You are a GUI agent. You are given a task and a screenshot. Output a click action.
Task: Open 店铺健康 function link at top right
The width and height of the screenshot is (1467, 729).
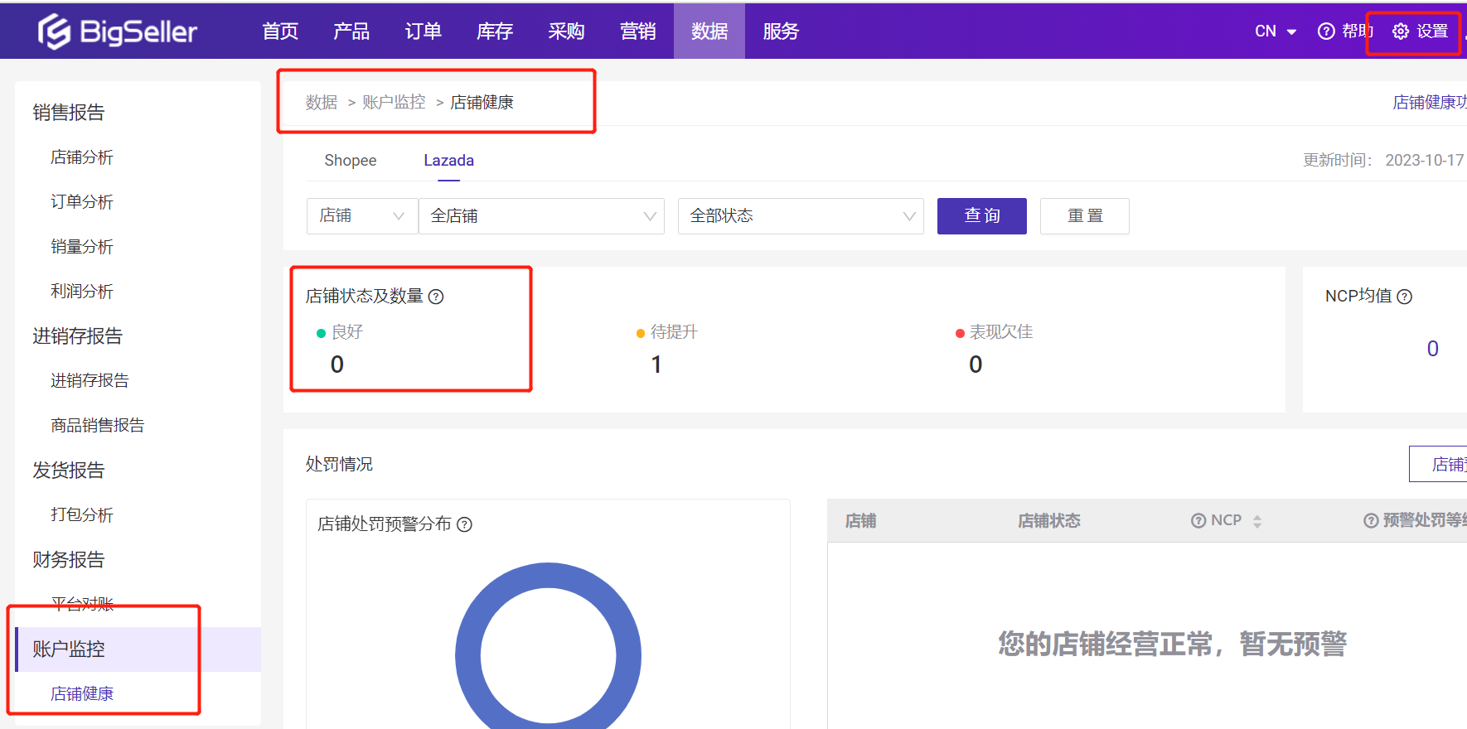pyautogui.click(x=1430, y=103)
